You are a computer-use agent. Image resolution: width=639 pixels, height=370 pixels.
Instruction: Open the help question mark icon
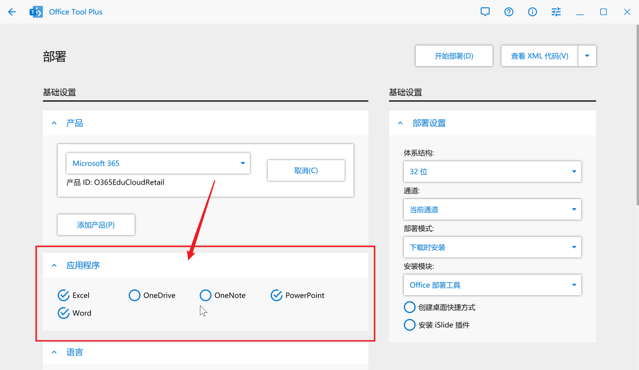pos(509,12)
